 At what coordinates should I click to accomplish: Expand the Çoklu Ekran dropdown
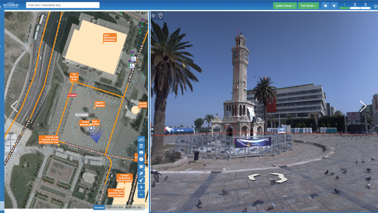tap(285, 6)
